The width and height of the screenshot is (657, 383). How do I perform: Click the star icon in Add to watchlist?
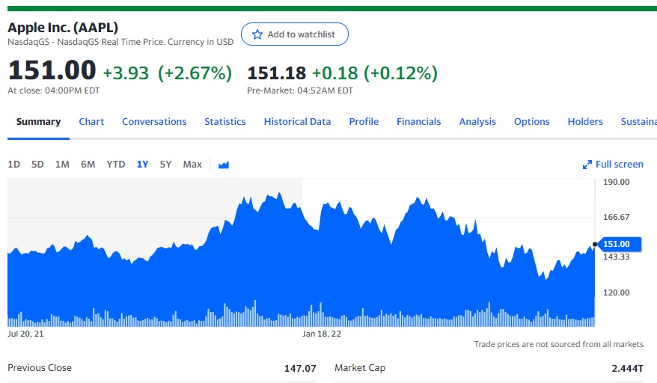257,34
